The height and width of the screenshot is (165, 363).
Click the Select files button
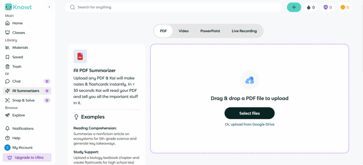point(250,113)
